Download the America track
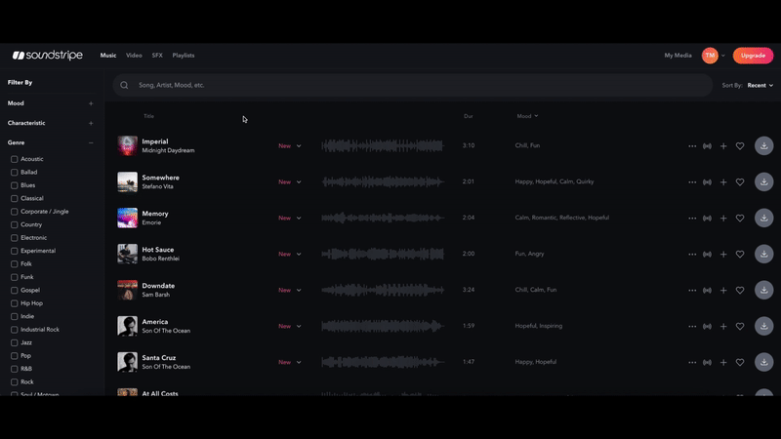 (763, 326)
